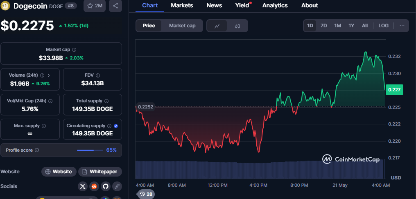Click info icon next to Profile score
Viewport: 416px width, 199px height.
click(37, 150)
